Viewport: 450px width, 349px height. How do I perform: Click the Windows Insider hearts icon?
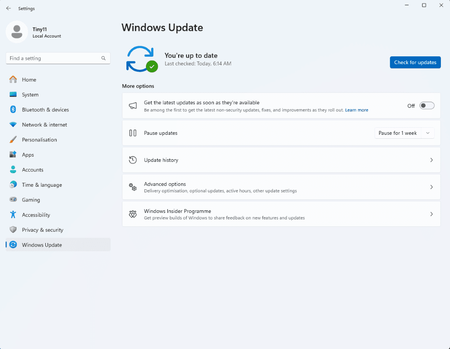pyautogui.click(x=132, y=214)
